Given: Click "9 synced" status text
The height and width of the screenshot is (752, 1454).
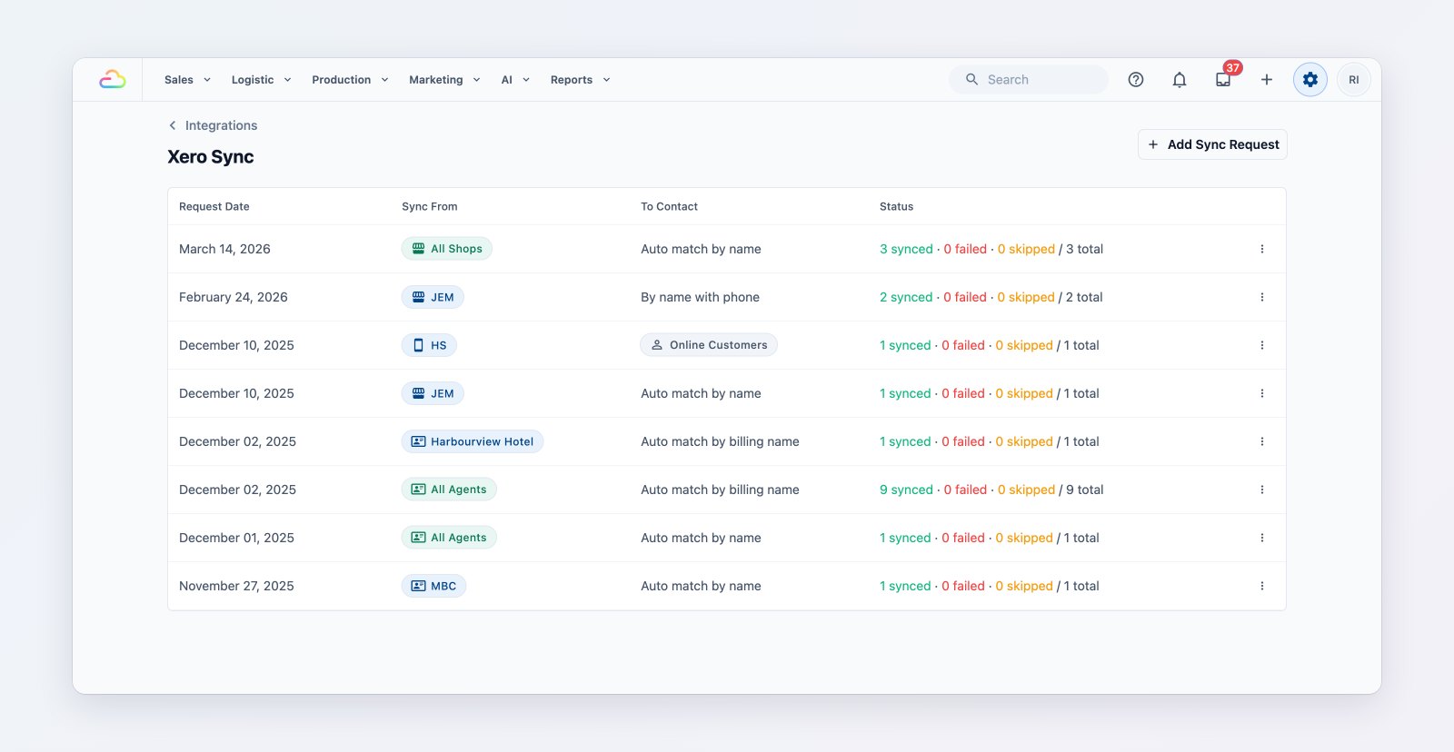Looking at the screenshot, I should 907,490.
